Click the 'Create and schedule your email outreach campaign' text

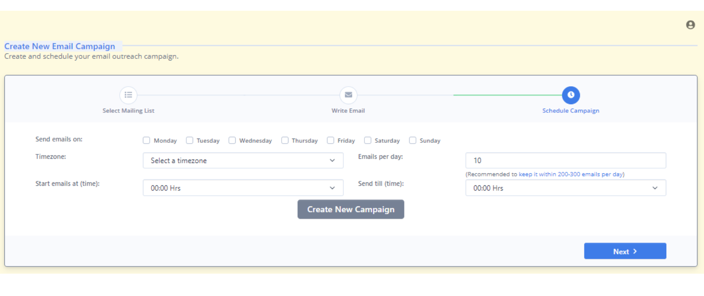tap(91, 57)
